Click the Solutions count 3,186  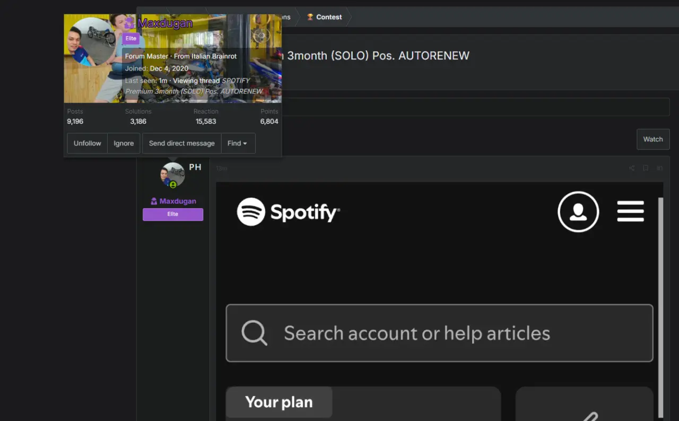(x=138, y=122)
